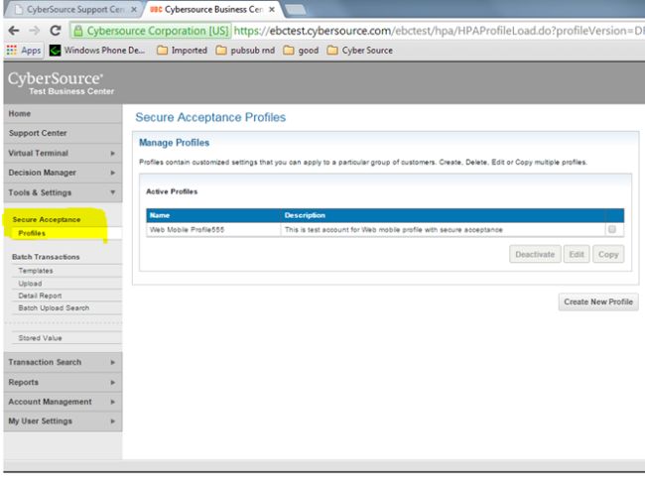Image resolution: width=645 pixels, height=477 pixels.
Task: Open a new browser tab
Action: (x=296, y=10)
